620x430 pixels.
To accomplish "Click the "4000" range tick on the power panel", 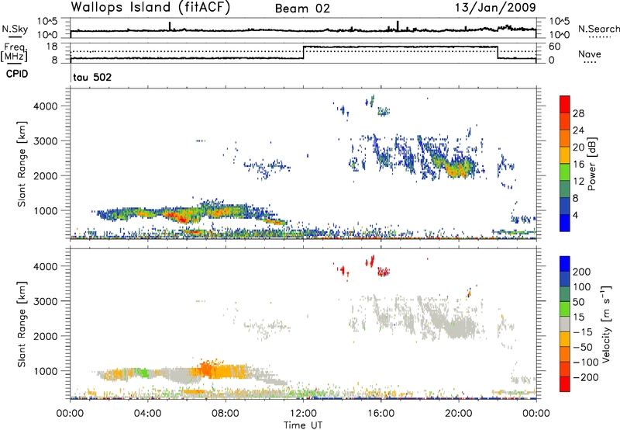I will 45,106.
